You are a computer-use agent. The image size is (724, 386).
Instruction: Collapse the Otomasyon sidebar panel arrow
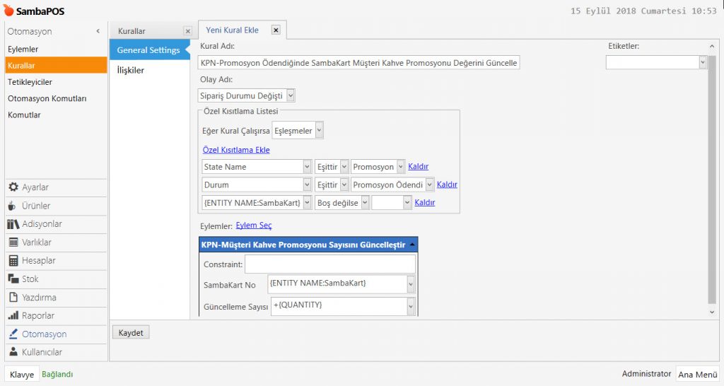[98, 31]
